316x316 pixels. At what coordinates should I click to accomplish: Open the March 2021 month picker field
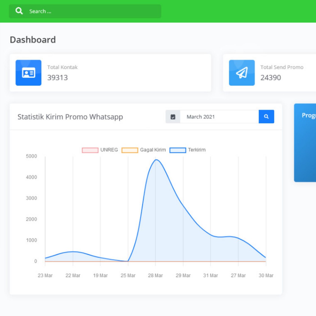219,117
